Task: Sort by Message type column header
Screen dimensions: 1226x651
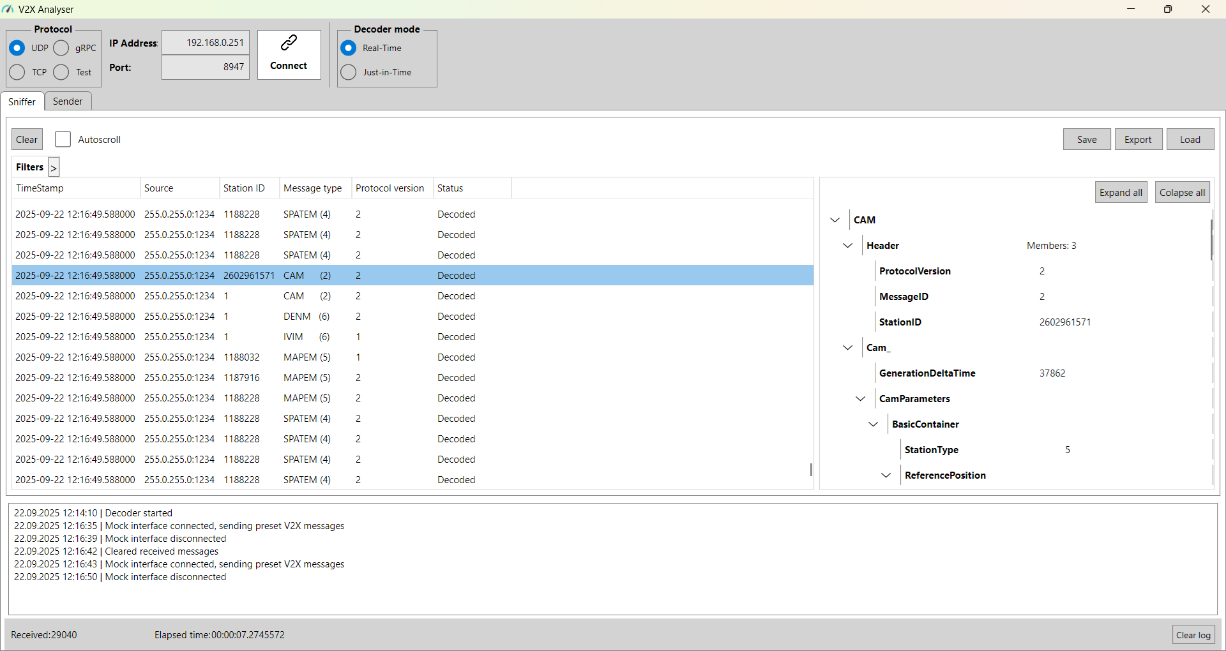Action: [313, 188]
